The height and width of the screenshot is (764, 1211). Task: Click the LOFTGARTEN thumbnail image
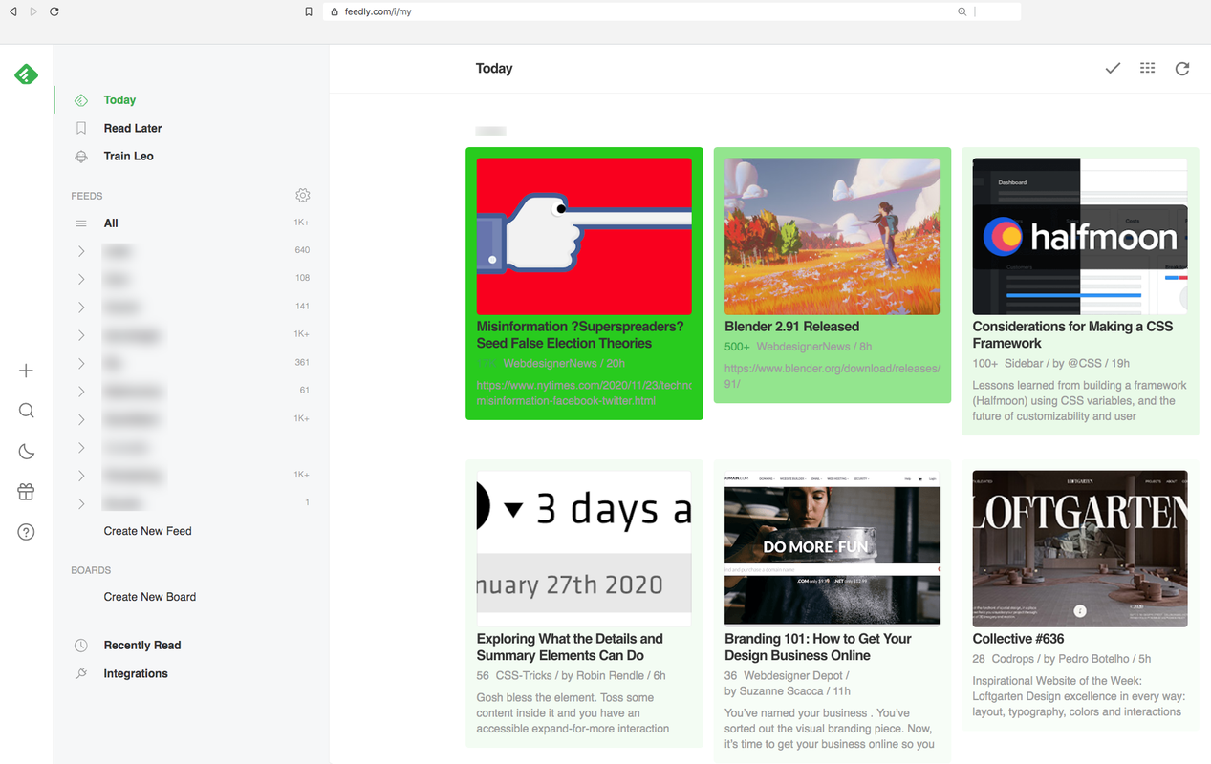pos(1080,549)
